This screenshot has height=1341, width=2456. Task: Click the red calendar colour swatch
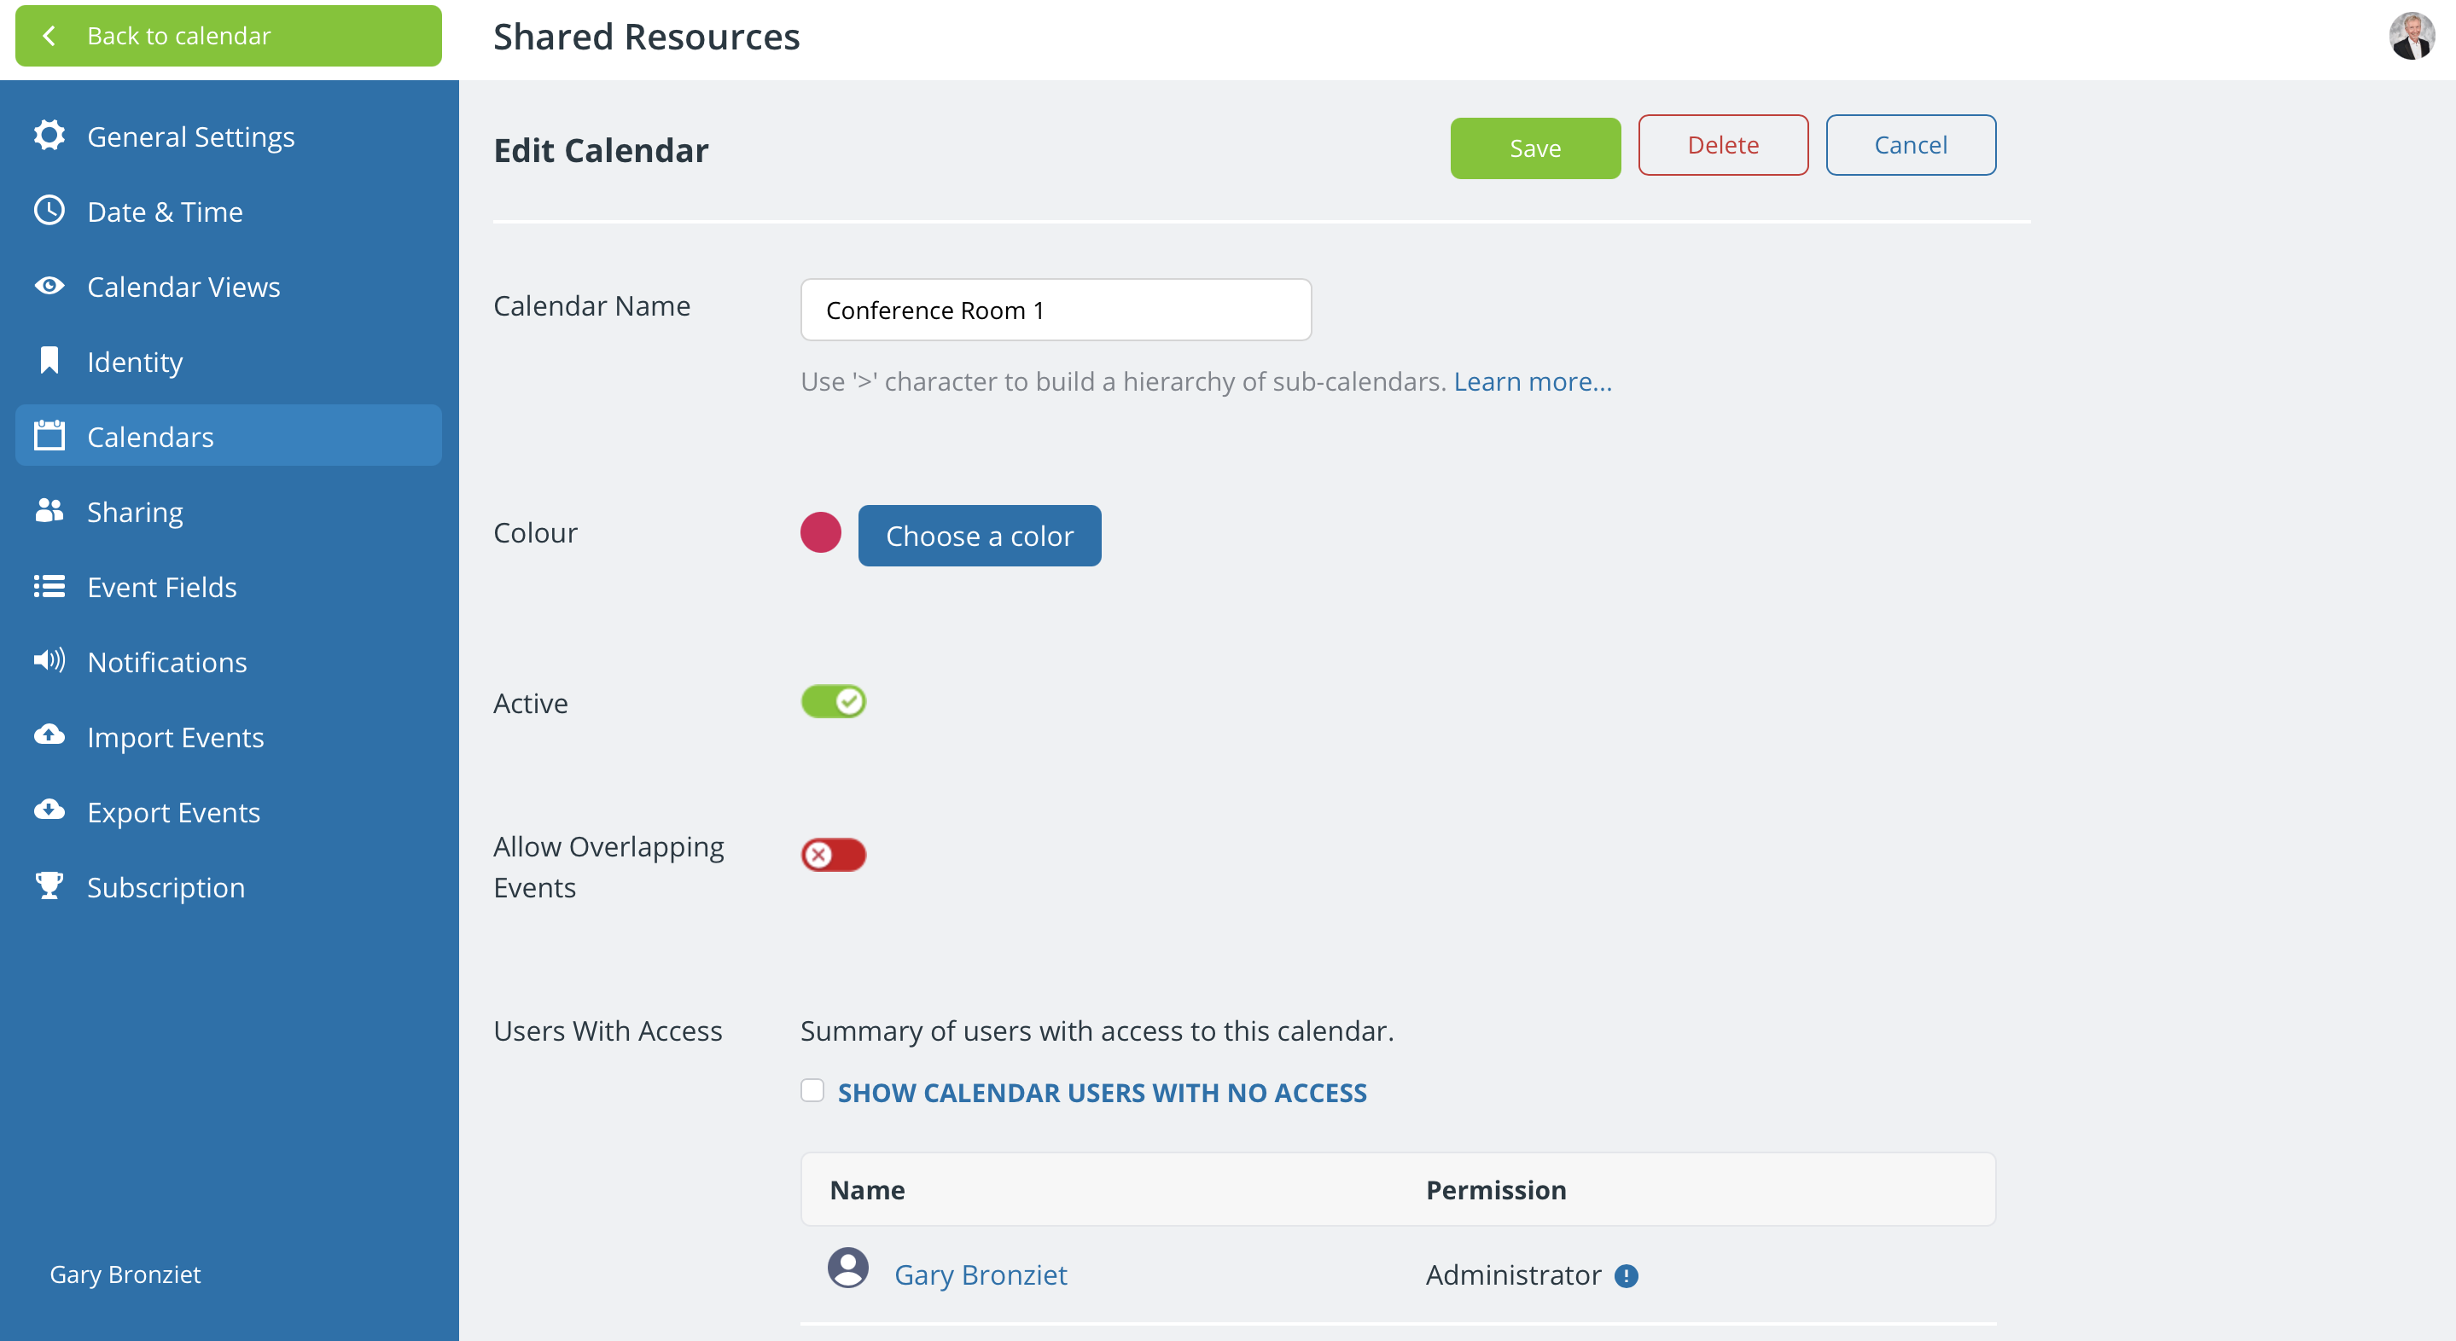pyautogui.click(x=821, y=533)
